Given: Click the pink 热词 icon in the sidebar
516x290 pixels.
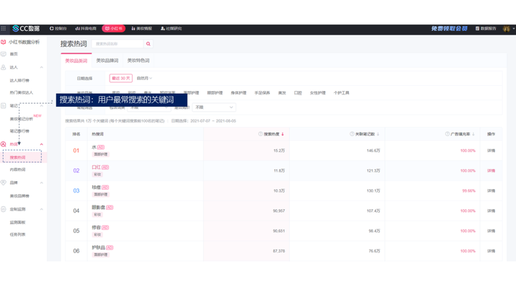Looking at the screenshot, I should [4, 144].
